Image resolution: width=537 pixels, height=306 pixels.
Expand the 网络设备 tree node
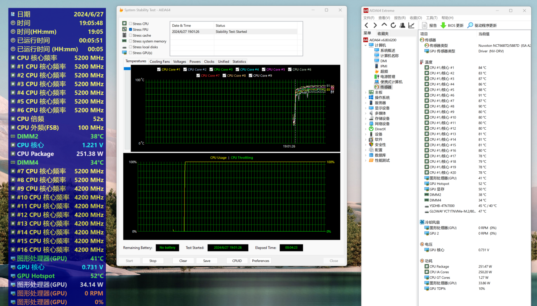coord(366,124)
